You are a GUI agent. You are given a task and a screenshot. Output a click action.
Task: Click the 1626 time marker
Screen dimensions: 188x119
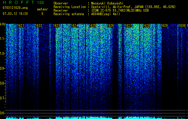110,26
